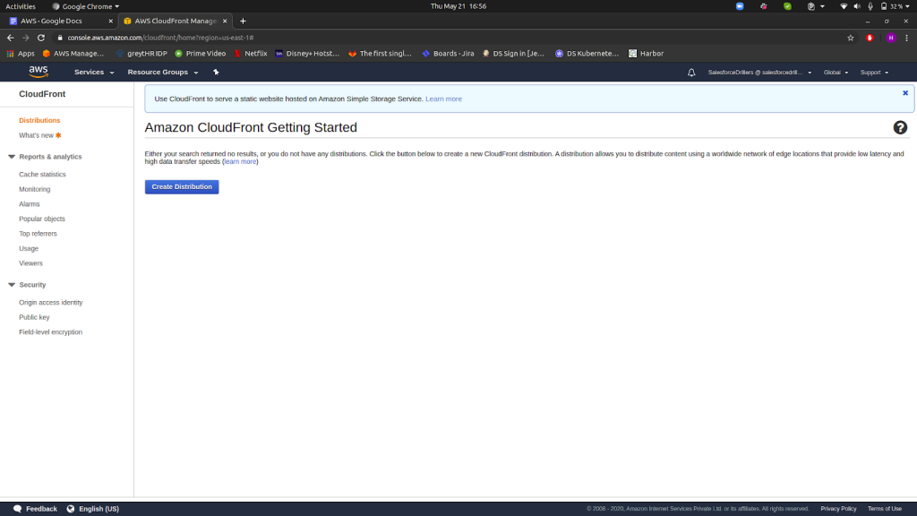Image resolution: width=917 pixels, height=516 pixels.
Task: Open the Apps bookmark shortcut
Action: 21,53
